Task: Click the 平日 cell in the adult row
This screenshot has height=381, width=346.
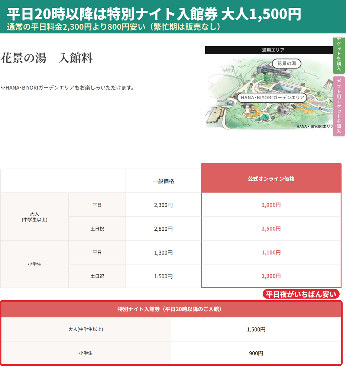Action: (97, 205)
